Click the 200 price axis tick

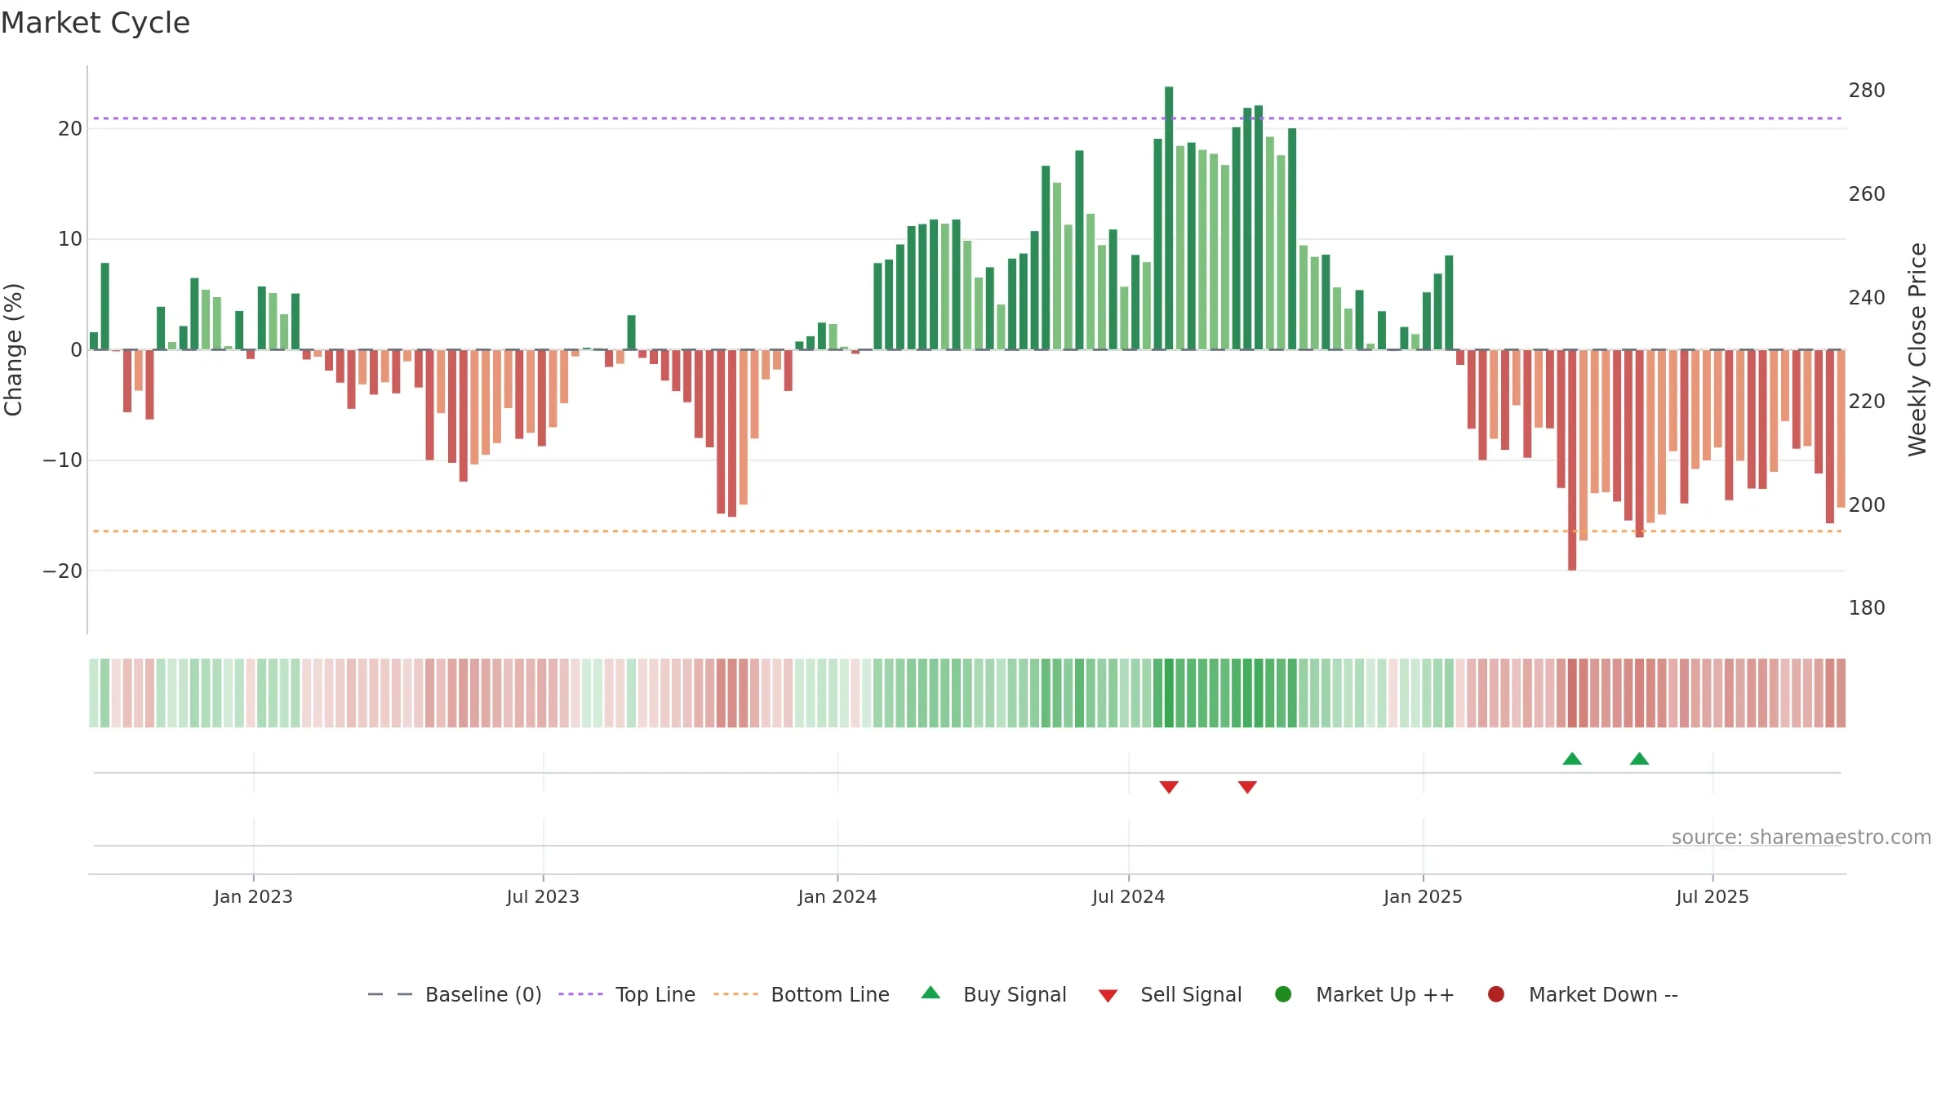(1867, 505)
